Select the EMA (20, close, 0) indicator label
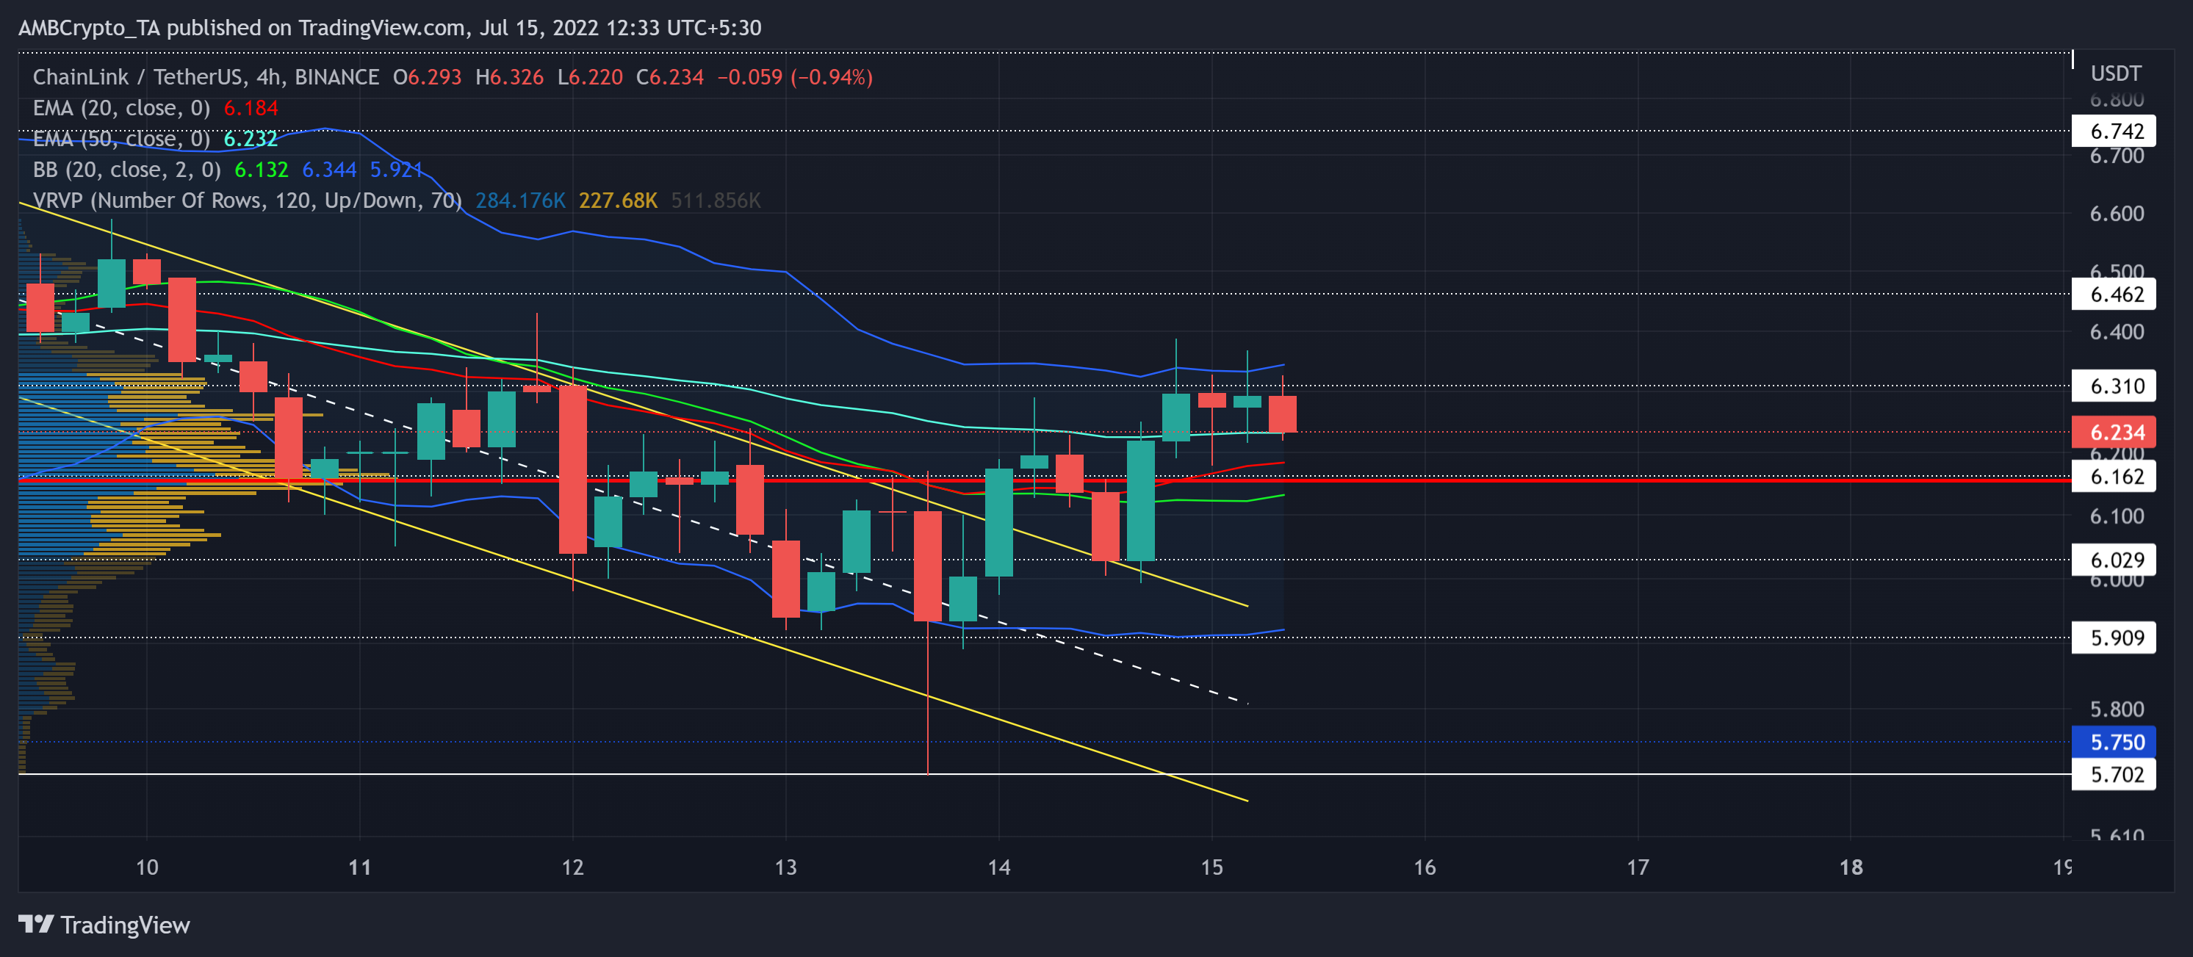Image resolution: width=2193 pixels, height=957 pixels. [x=121, y=108]
